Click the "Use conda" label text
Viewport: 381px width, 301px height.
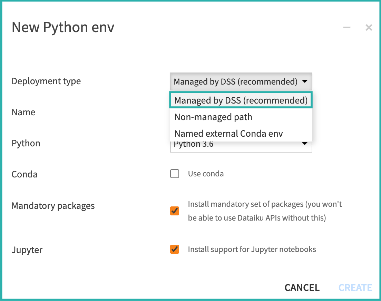tap(206, 174)
